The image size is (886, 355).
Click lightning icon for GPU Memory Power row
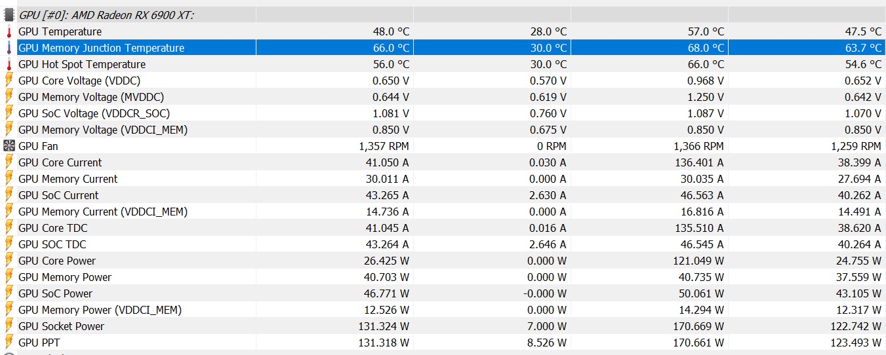pos(9,277)
